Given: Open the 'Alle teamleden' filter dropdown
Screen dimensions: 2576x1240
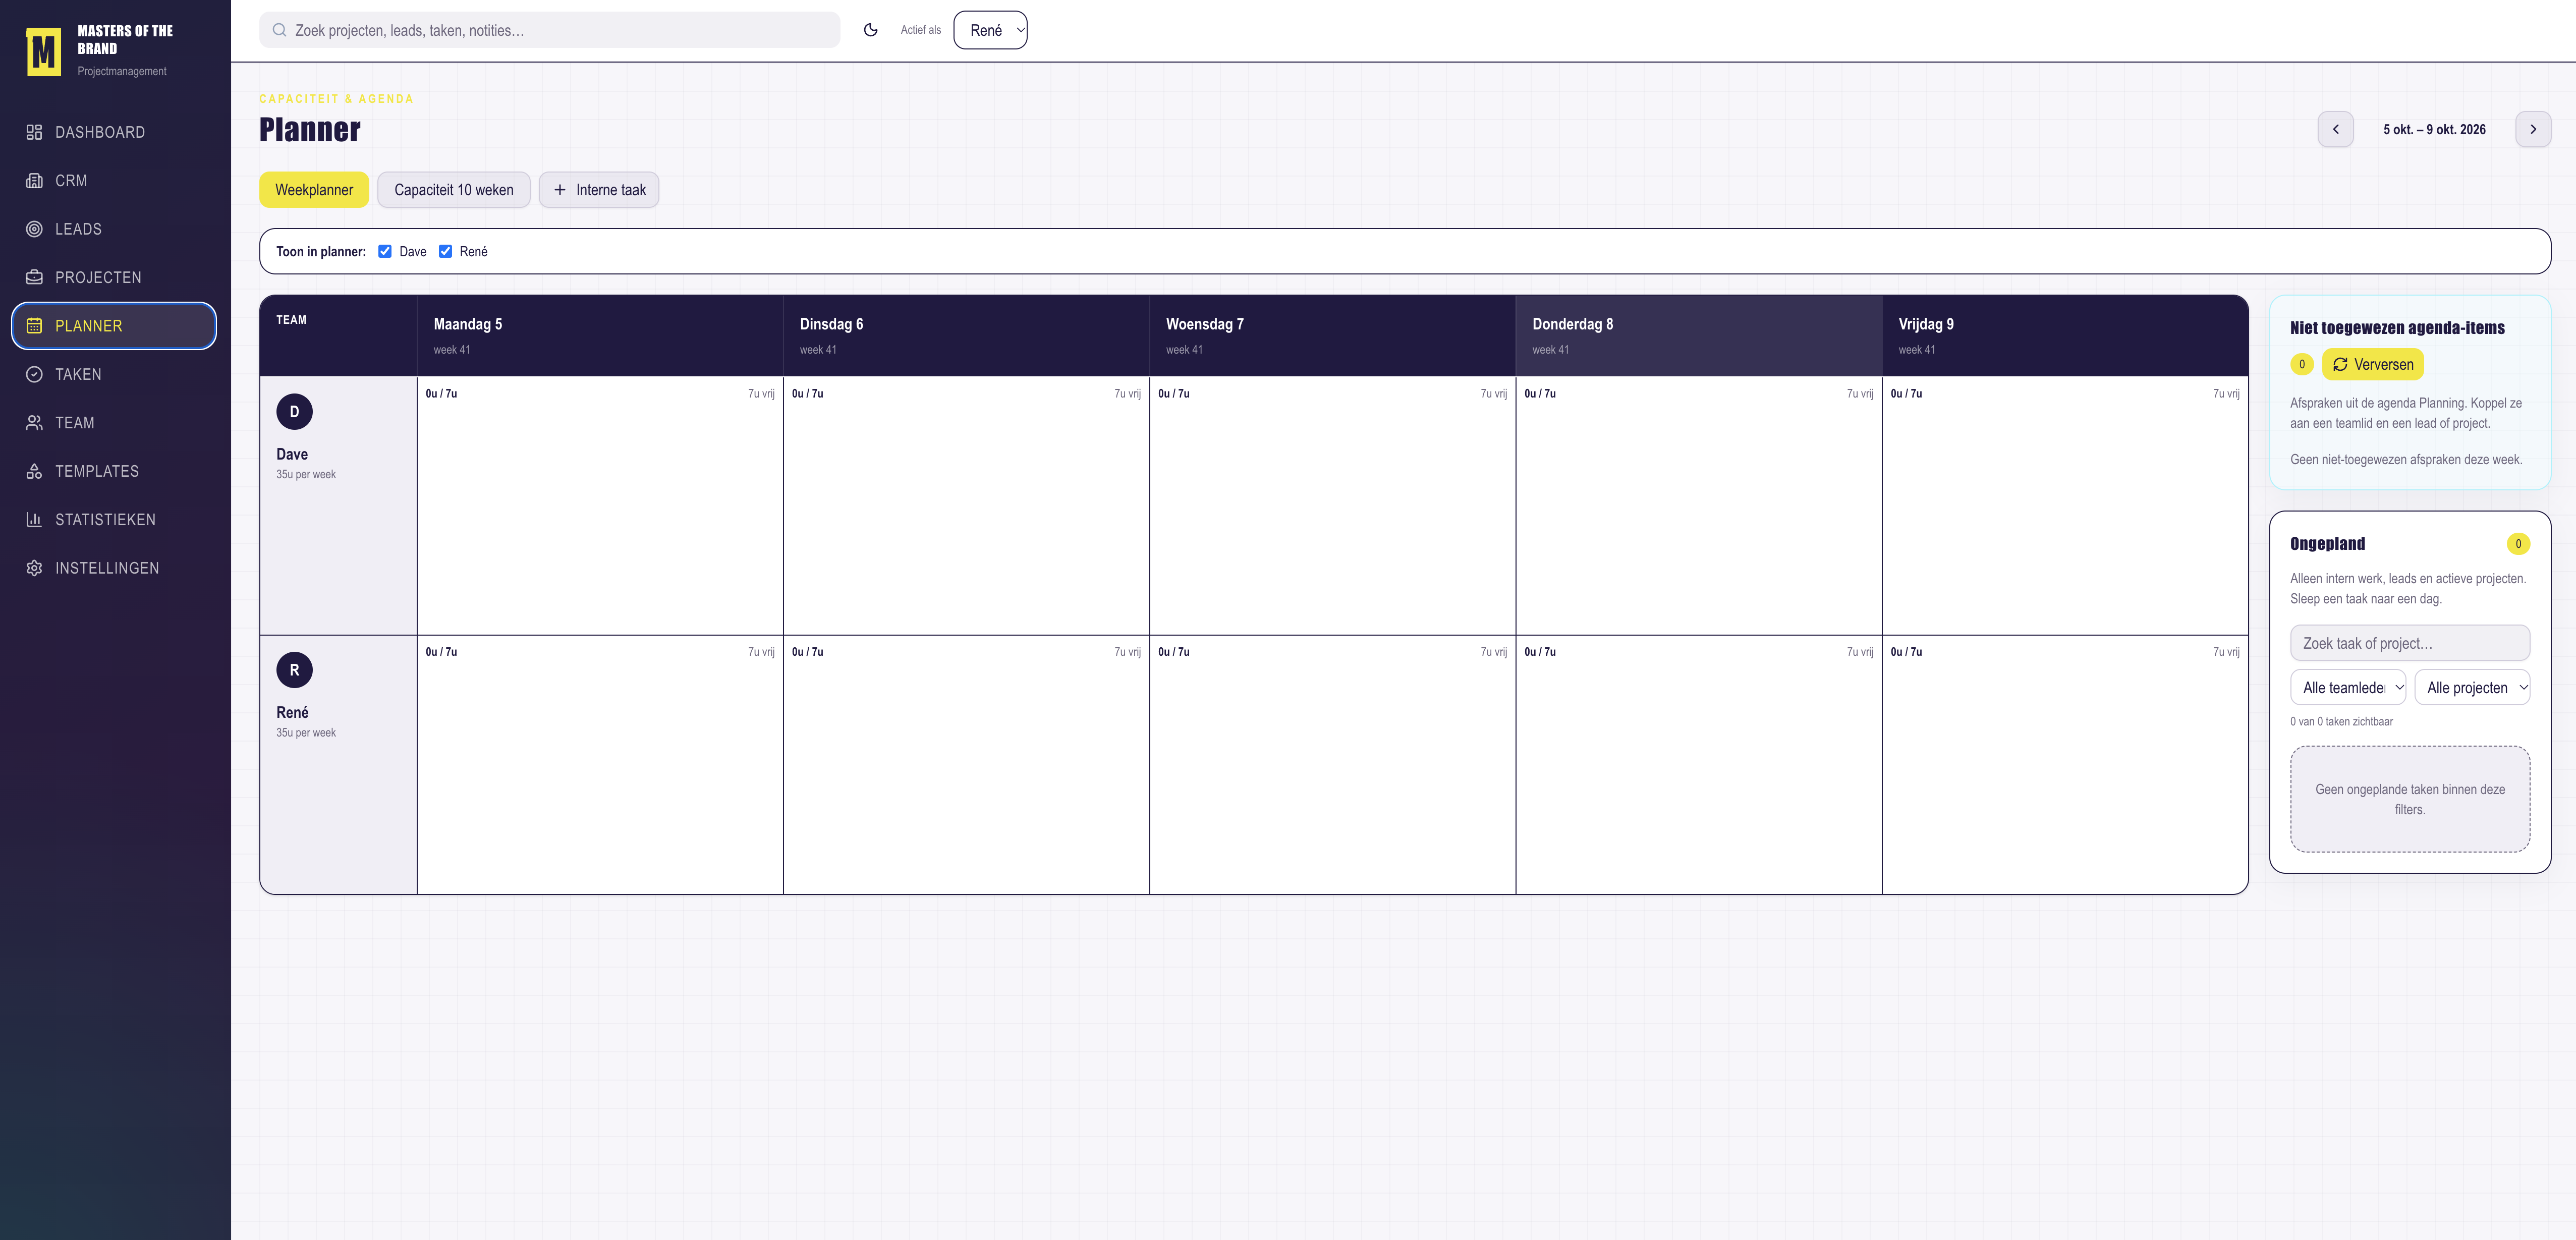Looking at the screenshot, I should tap(2347, 687).
